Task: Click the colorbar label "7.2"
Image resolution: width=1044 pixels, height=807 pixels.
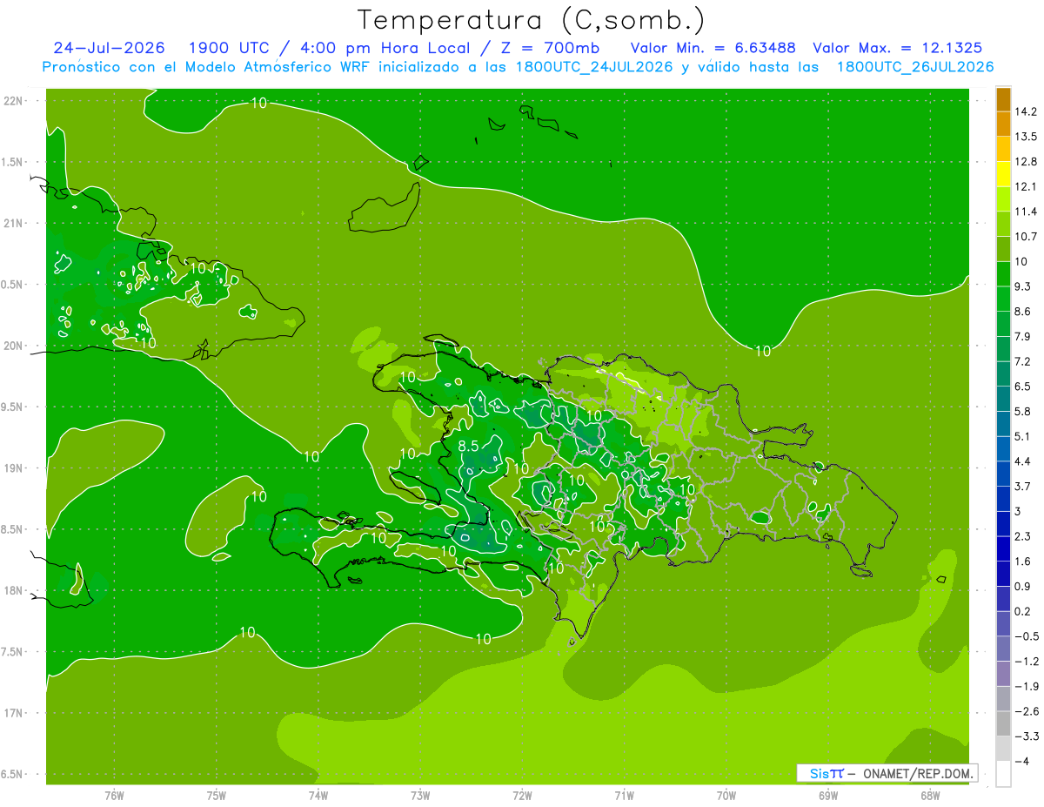Action: [1025, 361]
